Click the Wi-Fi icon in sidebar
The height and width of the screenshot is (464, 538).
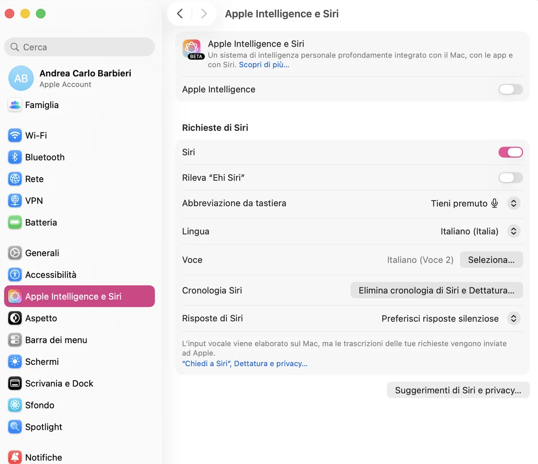[15, 135]
